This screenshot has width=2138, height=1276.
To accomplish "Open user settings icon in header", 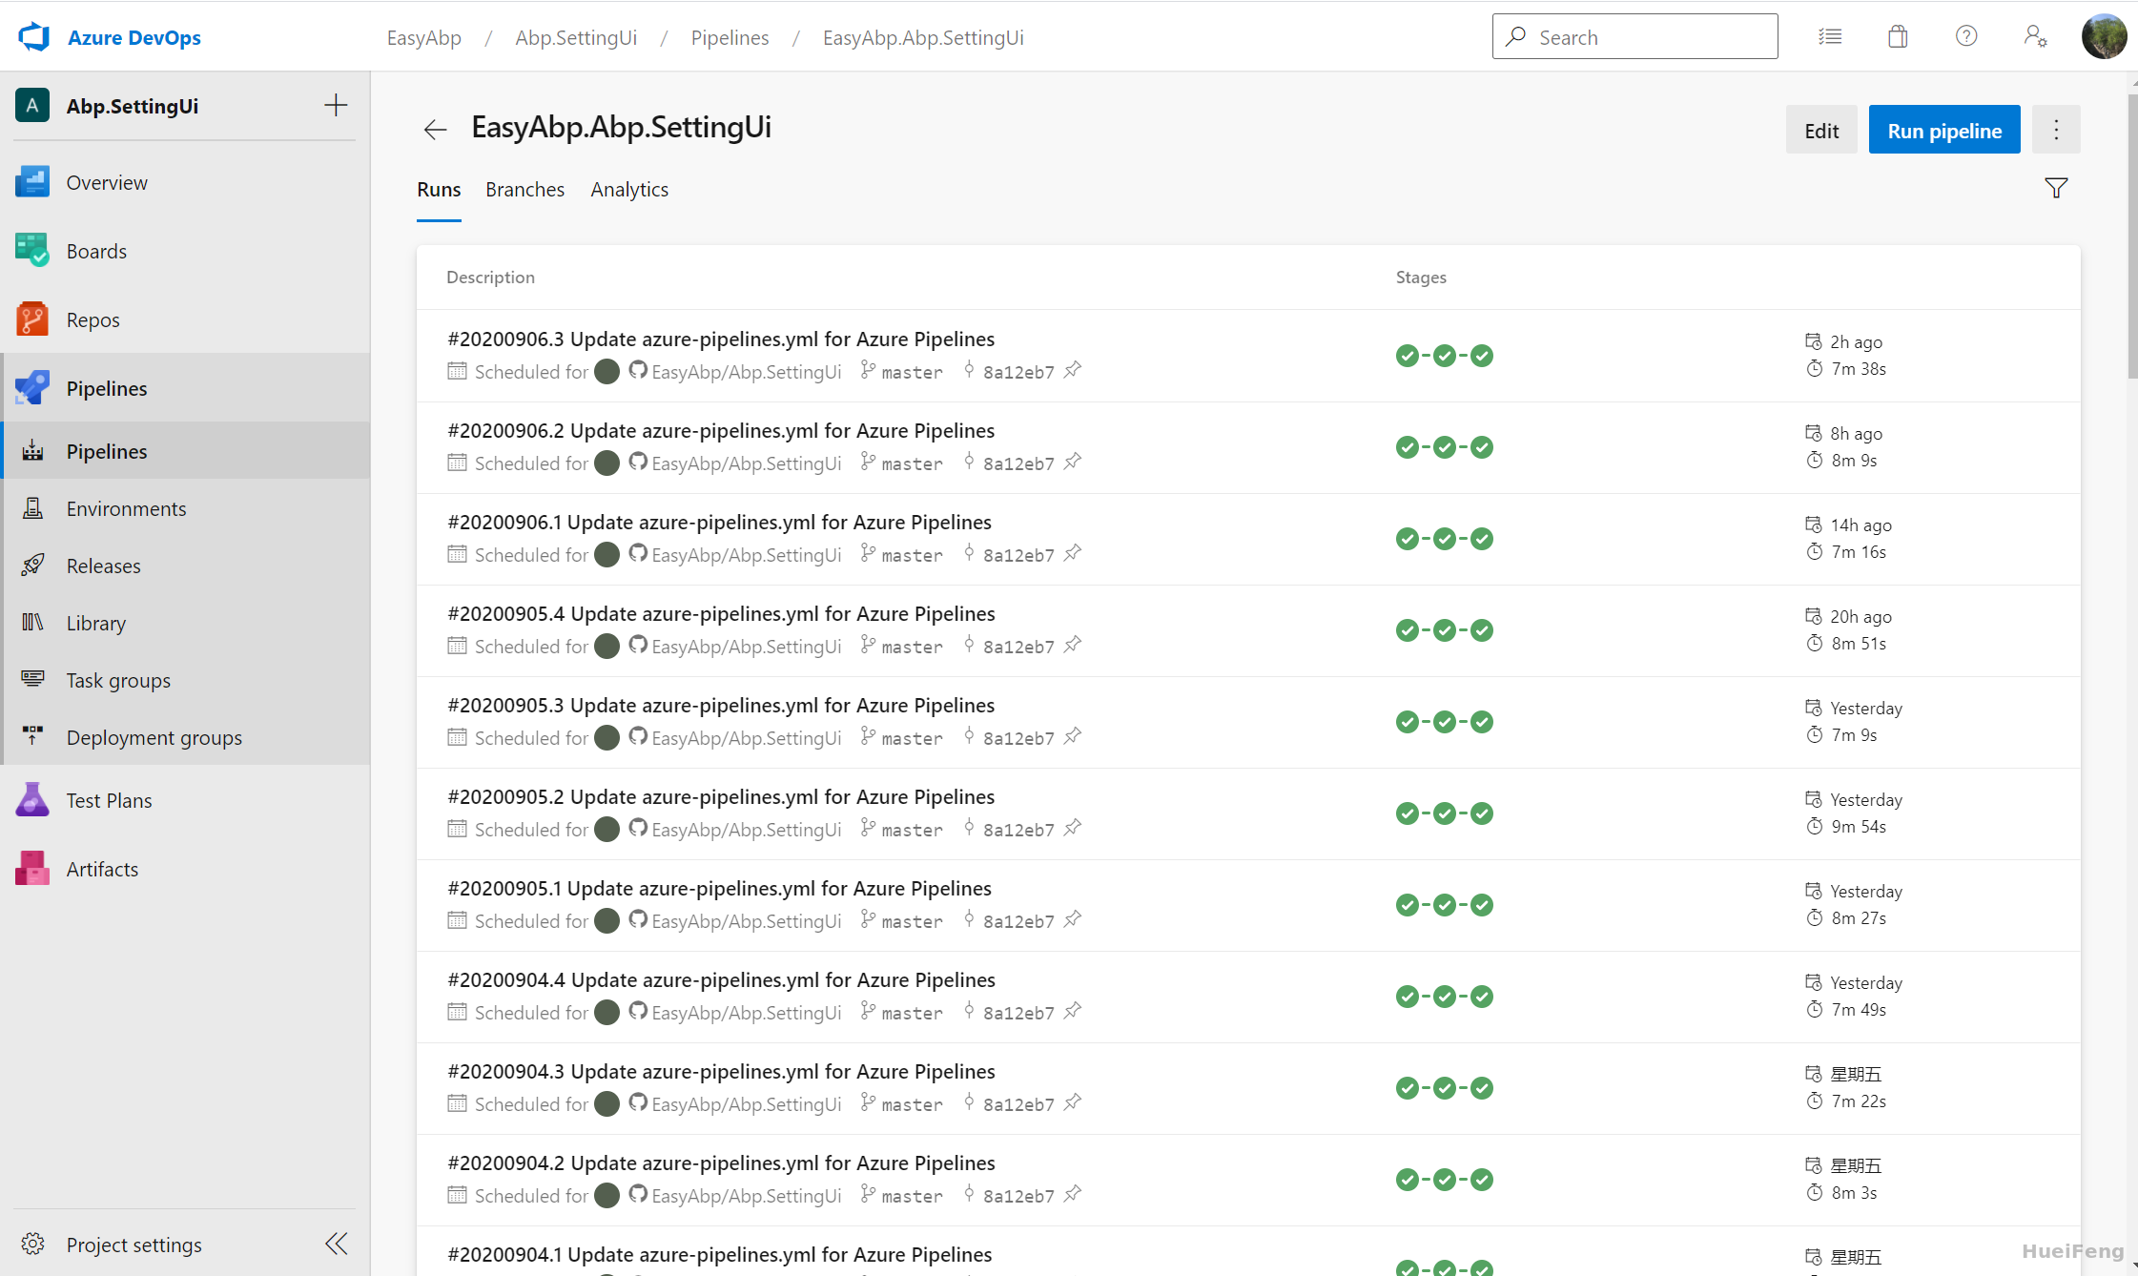I will point(2035,37).
